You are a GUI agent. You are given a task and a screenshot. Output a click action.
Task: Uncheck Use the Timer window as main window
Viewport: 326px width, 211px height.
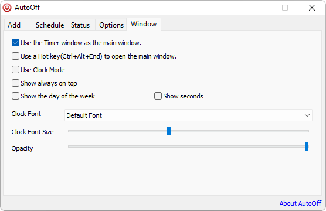[x=16, y=43]
